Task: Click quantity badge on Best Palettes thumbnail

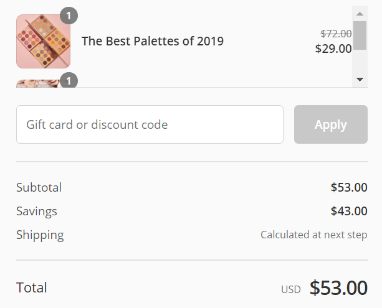Action: [69, 16]
